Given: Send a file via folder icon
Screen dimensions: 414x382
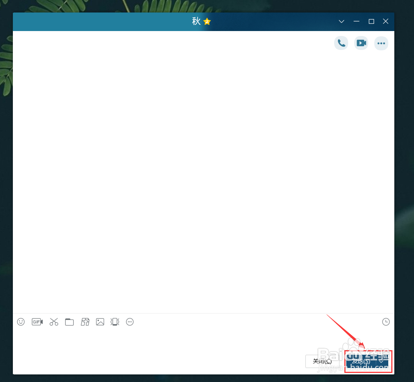Looking at the screenshot, I should click(69, 322).
